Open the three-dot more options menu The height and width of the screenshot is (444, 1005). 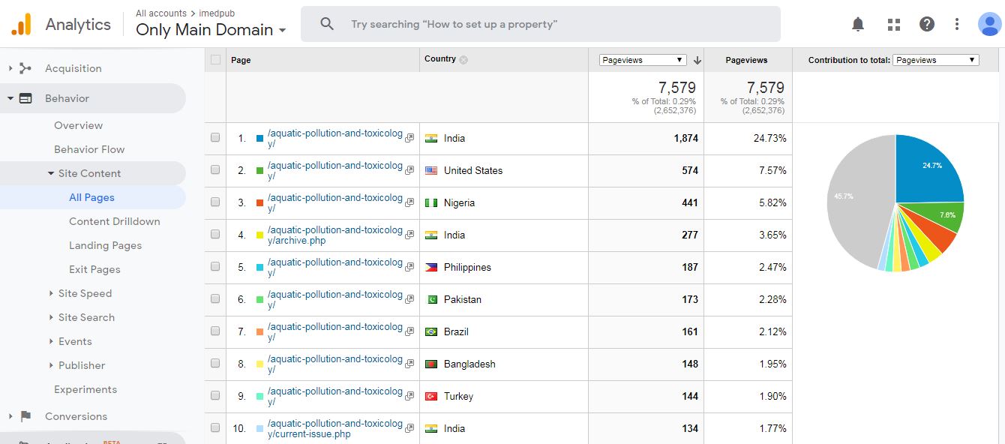click(957, 25)
